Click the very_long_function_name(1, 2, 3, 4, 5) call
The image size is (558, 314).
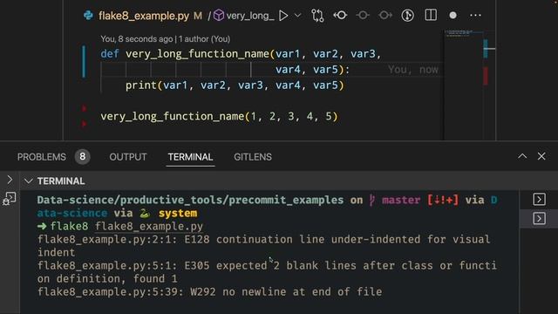coord(219,116)
